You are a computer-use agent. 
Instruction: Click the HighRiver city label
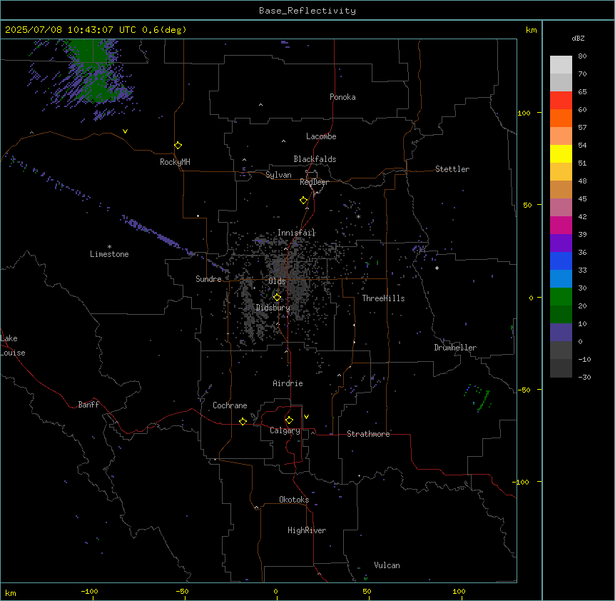(x=307, y=530)
